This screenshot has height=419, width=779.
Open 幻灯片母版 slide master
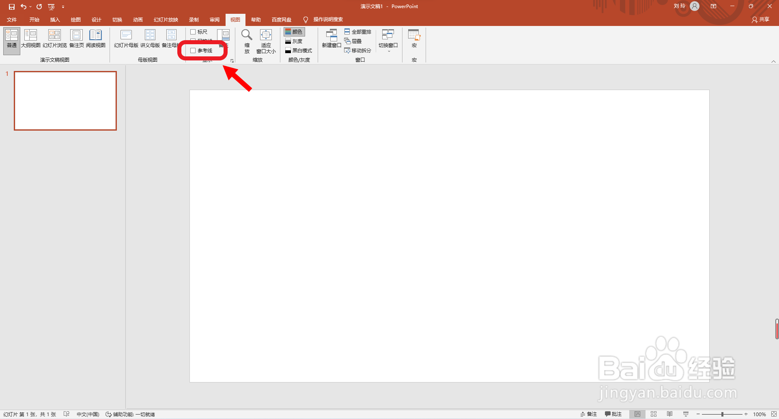[126, 39]
